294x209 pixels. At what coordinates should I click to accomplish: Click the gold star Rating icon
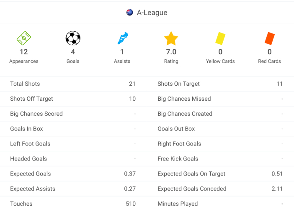tap(171, 38)
